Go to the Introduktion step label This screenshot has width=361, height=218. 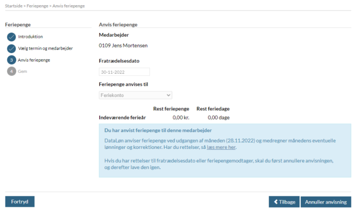pos(30,37)
